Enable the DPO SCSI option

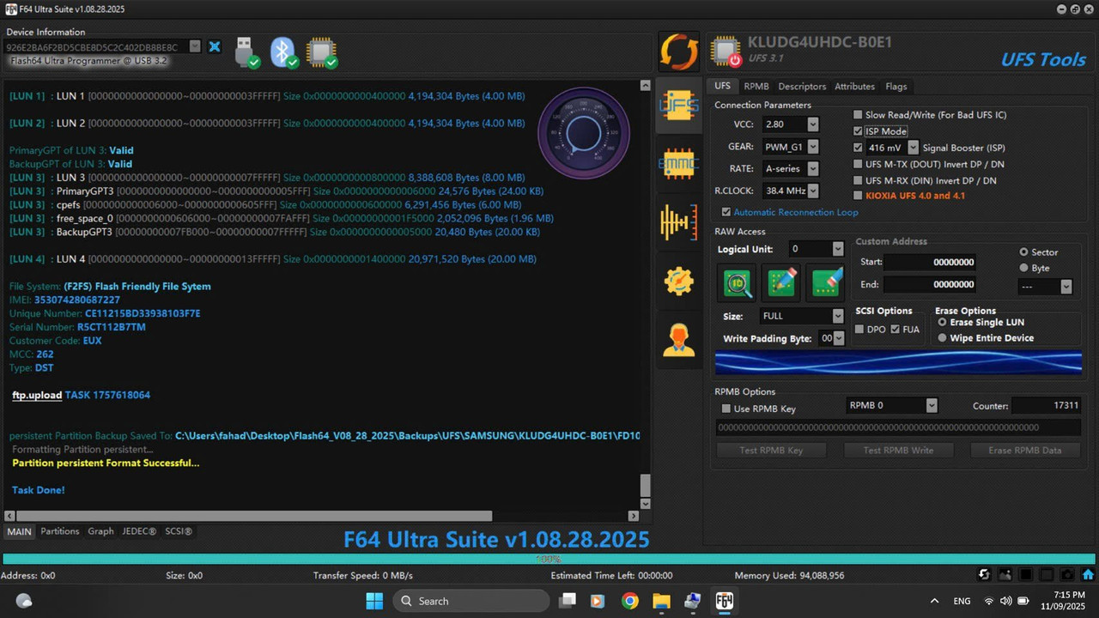coord(860,330)
